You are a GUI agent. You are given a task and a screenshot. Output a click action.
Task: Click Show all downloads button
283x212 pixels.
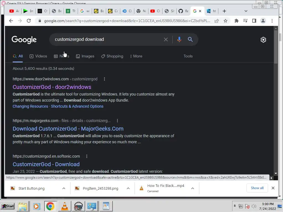(x=257, y=188)
